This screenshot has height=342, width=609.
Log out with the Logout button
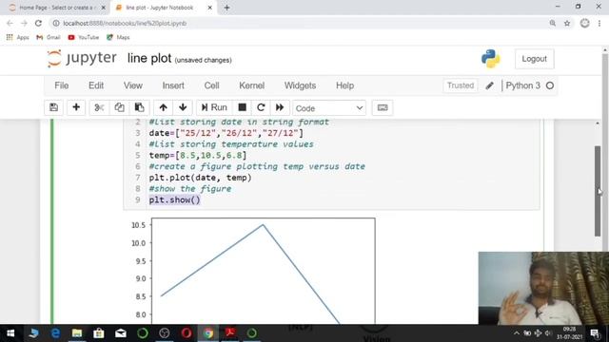[x=534, y=59]
